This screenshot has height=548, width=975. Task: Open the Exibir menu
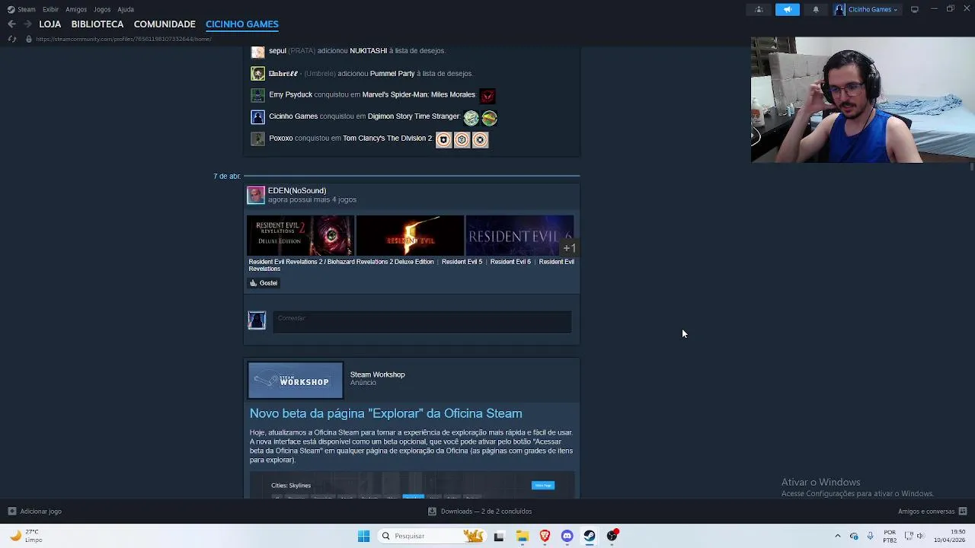tap(50, 9)
